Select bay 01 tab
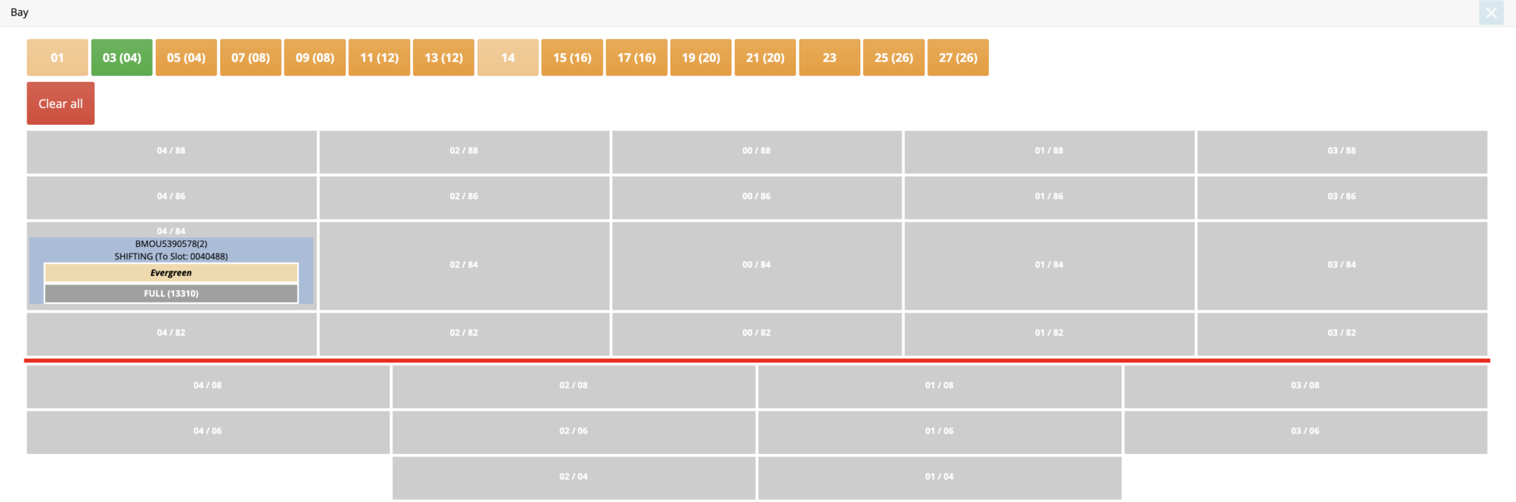The width and height of the screenshot is (1516, 502). tap(57, 58)
